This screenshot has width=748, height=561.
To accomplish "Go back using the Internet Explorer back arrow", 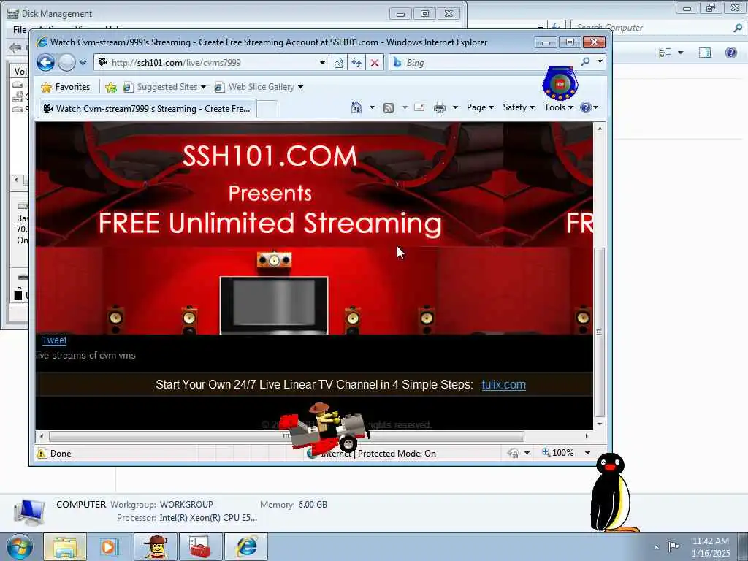I will pos(46,63).
